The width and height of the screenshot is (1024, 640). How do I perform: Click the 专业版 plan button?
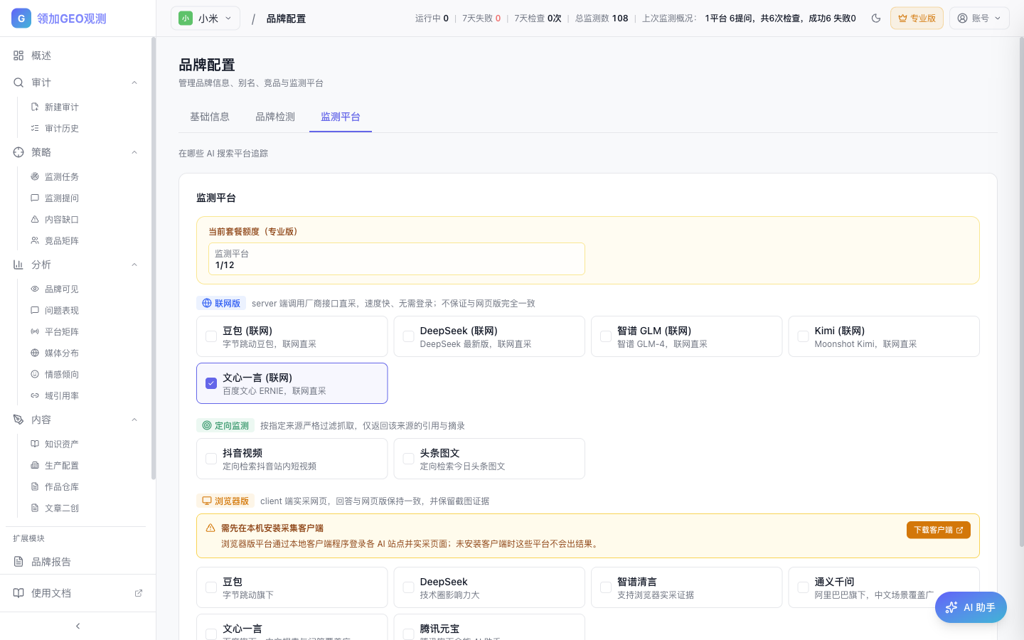[917, 18]
